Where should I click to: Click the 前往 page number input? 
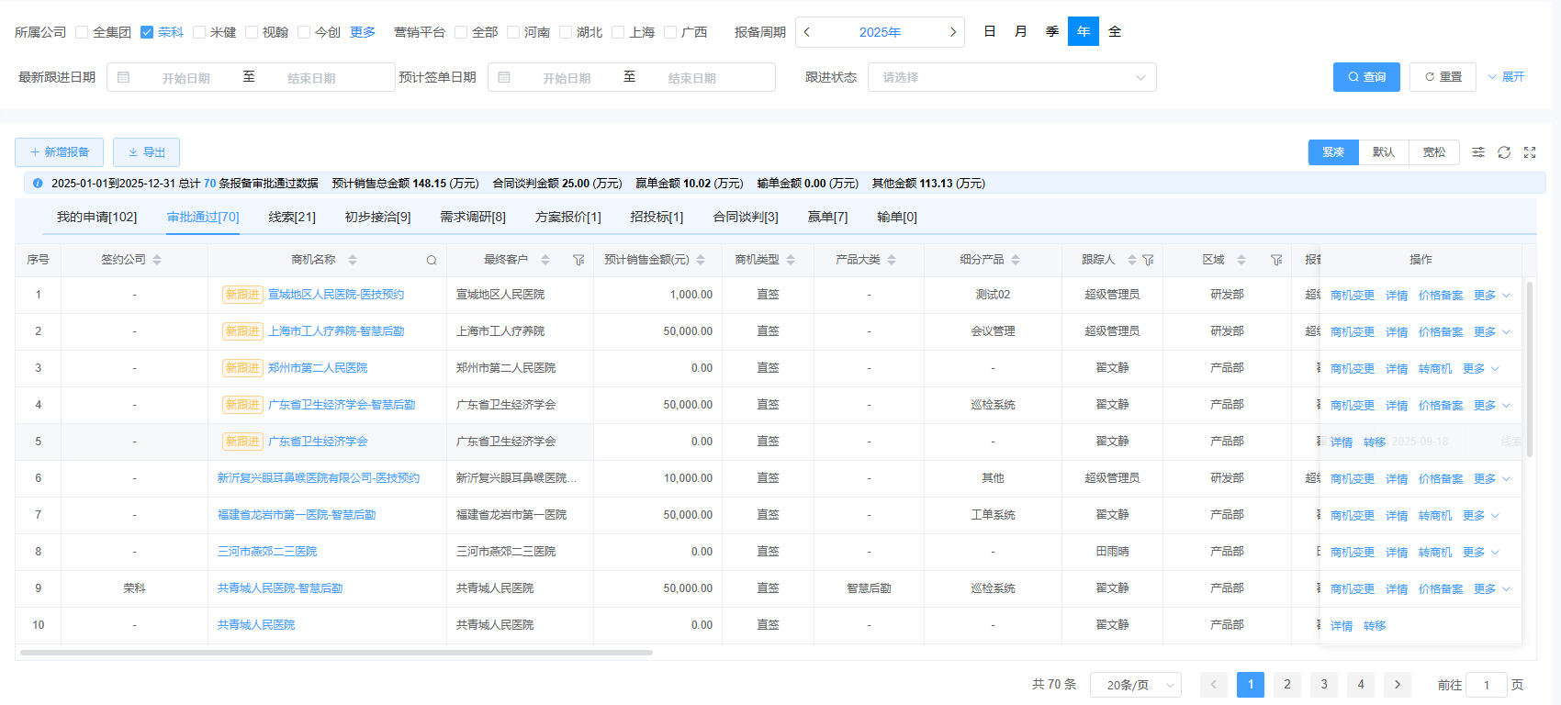pyautogui.click(x=1486, y=685)
